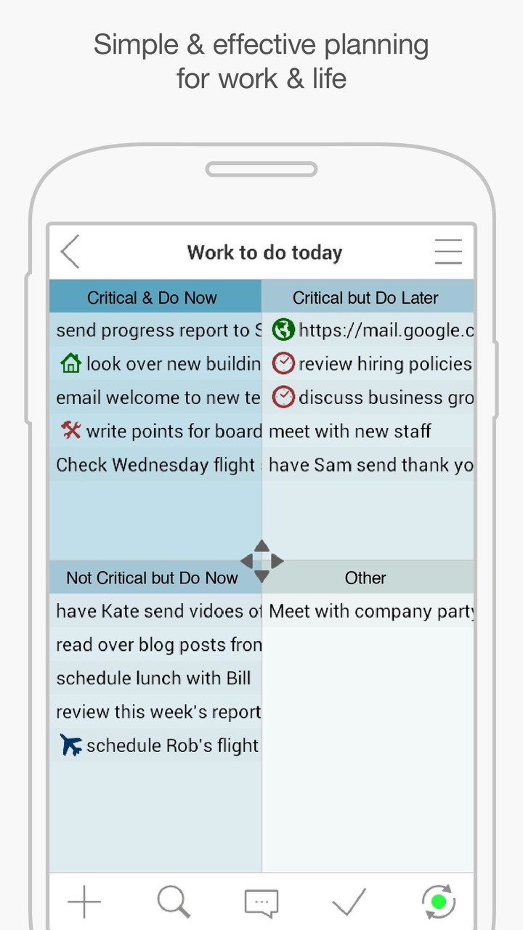523x930 pixels.
Task: Go back with the left arrow
Action: 69,251
